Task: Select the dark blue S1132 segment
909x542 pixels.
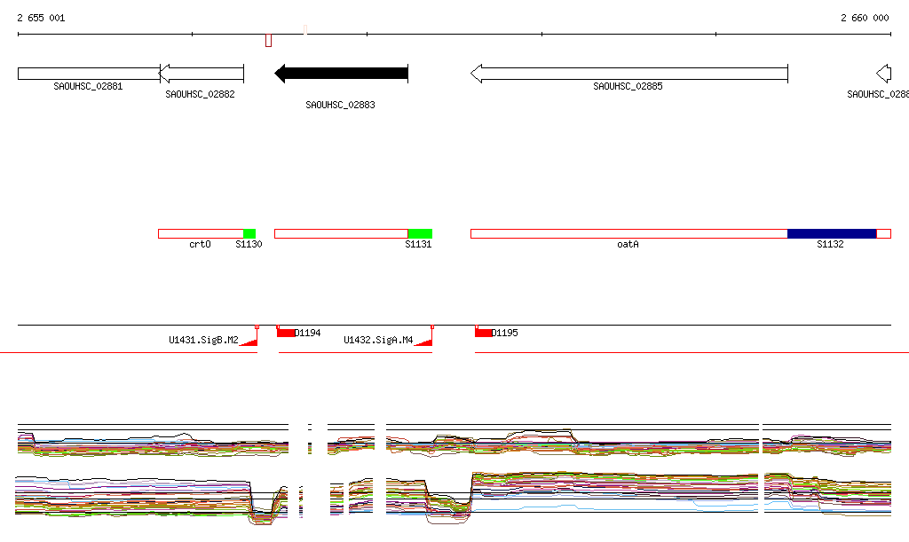Action: click(832, 234)
